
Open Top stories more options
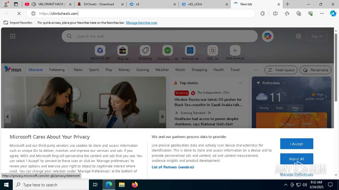pos(240,83)
